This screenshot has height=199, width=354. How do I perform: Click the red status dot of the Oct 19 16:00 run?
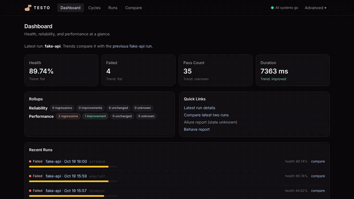click(30, 161)
